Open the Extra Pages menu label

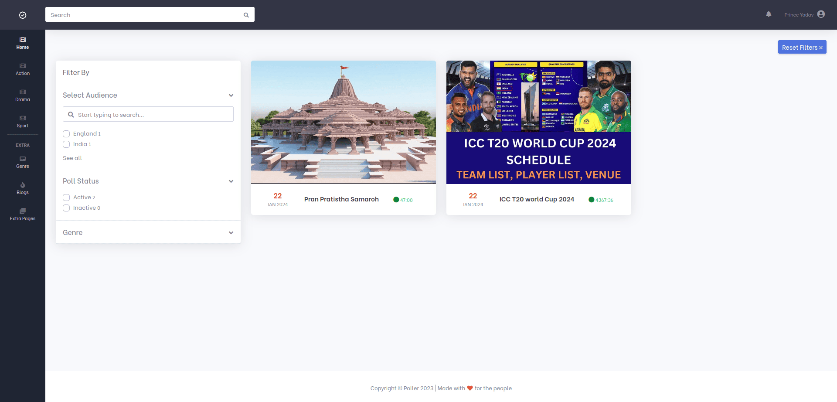coord(23,218)
